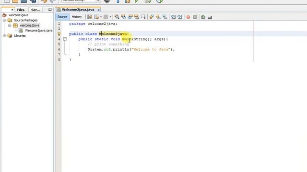This screenshot has width=307, height=172.
Task: Click line number 6 in gutter
Action: pos(59,49)
